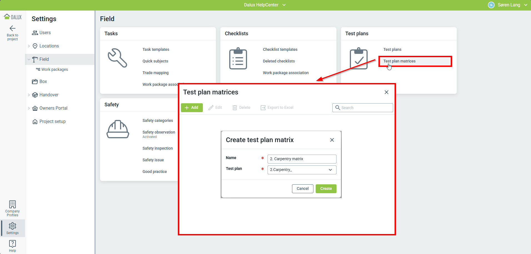Click the Cancel button in dialog

(x=302, y=189)
